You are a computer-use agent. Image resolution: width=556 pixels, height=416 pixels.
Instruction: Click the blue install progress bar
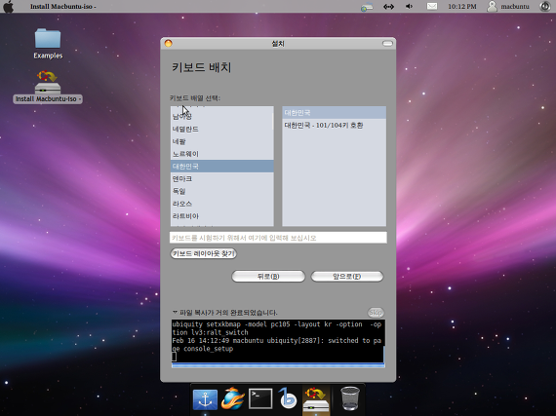[x=278, y=365]
